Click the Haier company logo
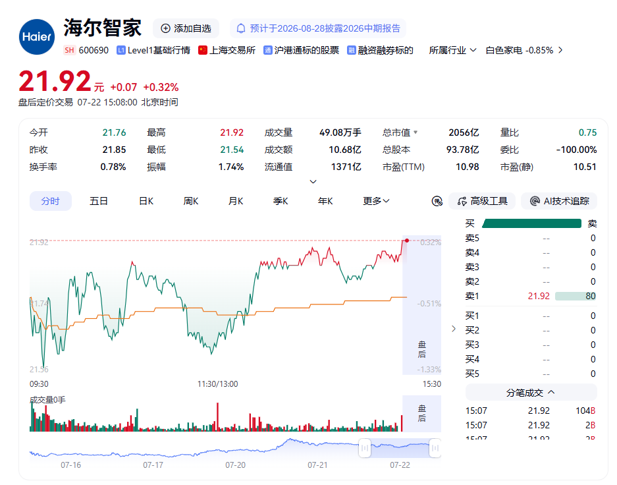 (x=37, y=37)
